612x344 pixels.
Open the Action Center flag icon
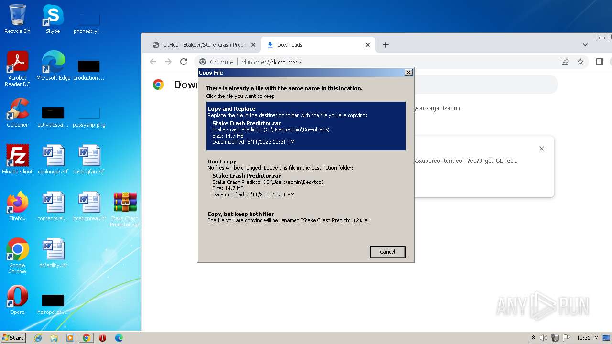coord(567,338)
